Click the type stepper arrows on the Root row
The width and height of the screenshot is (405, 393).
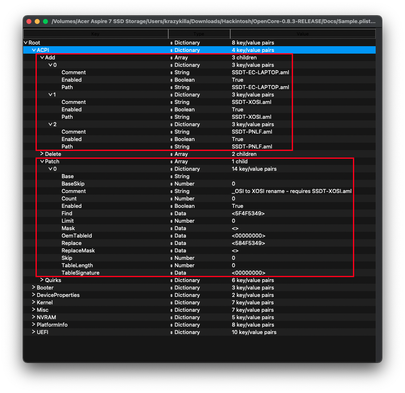[x=172, y=43]
